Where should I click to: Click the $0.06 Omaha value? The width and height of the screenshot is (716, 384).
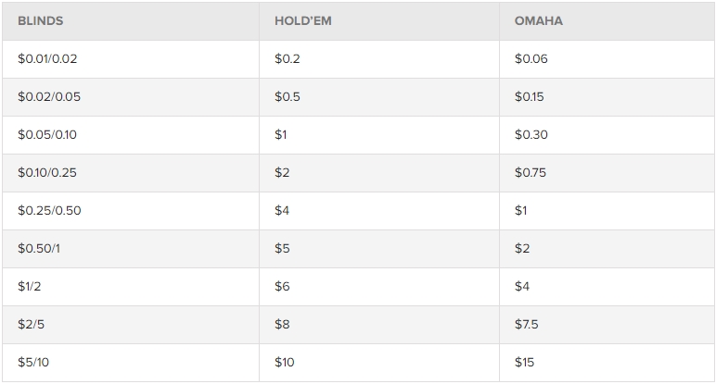tap(531, 59)
